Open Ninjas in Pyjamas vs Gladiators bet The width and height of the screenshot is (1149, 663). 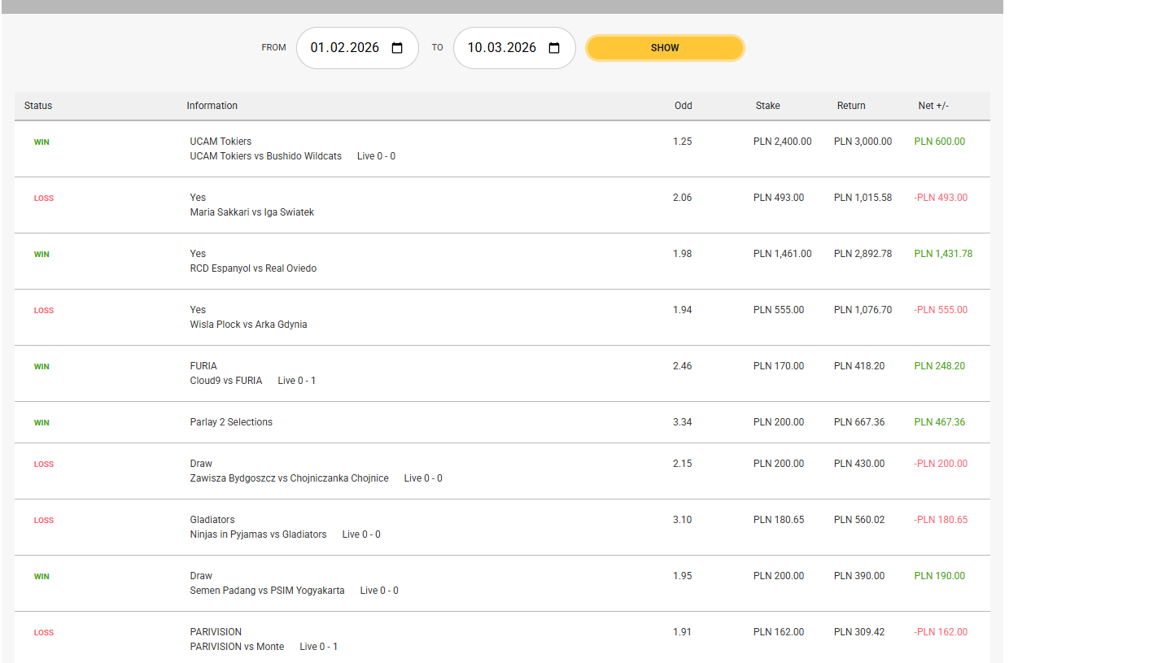(258, 534)
